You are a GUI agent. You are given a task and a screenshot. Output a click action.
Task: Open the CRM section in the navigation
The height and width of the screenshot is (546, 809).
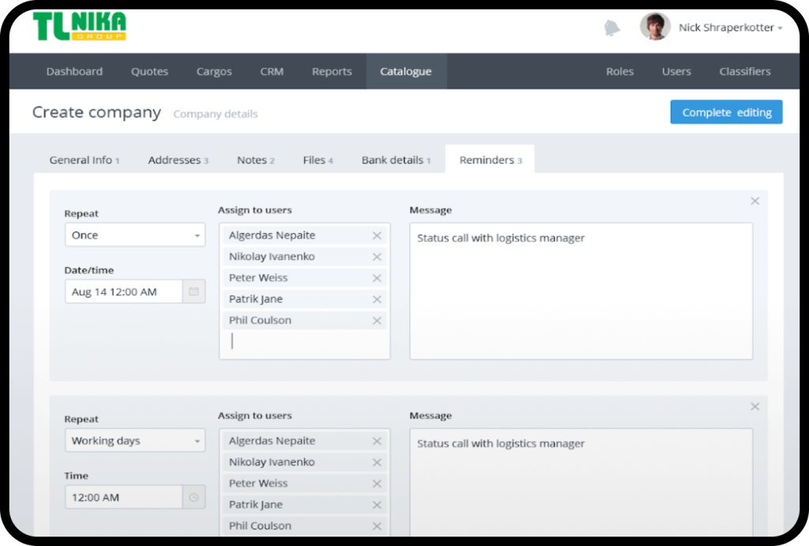[272, 71]
